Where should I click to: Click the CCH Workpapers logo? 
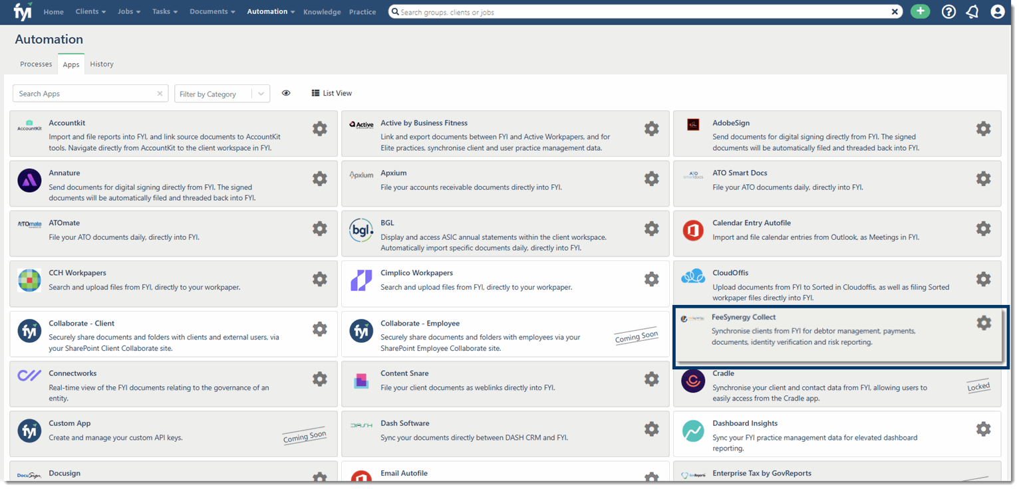[x=29, y=280]
